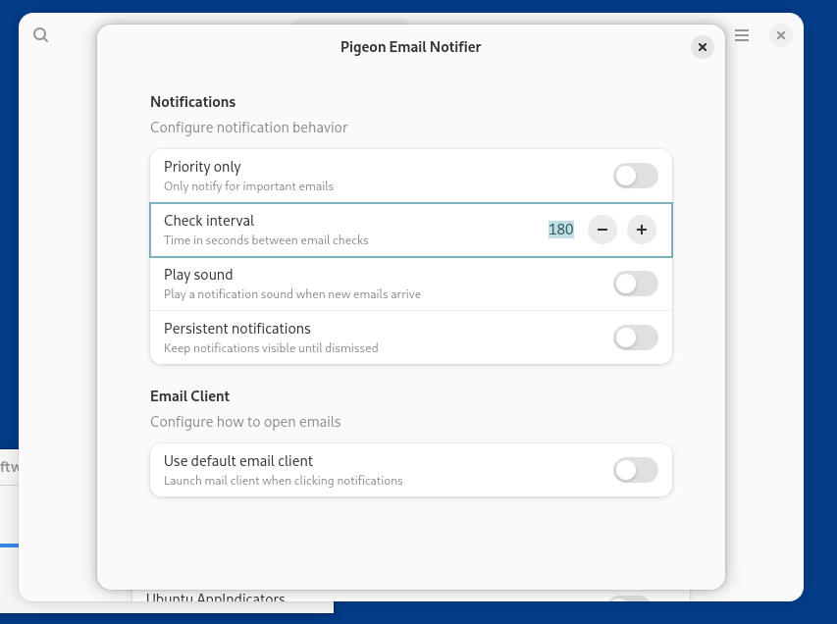Image resolution: width=837 pixels, height=624 pixels.
Task: Decrease check interval with minus button
Action: coord(602,230)
